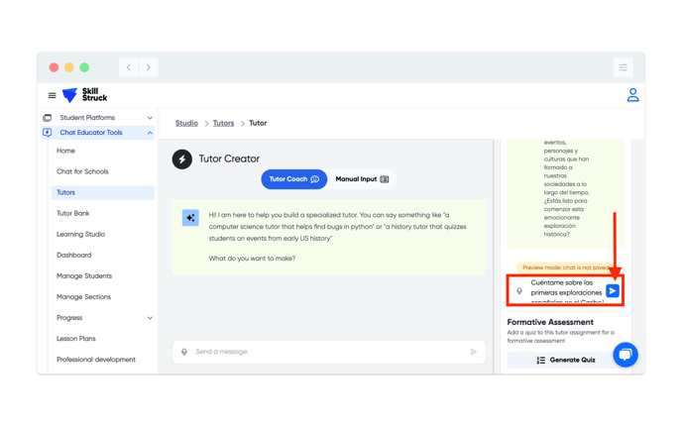Click the green maximize window dot
This screenshot has width=682, height=426.
(84, 67)
